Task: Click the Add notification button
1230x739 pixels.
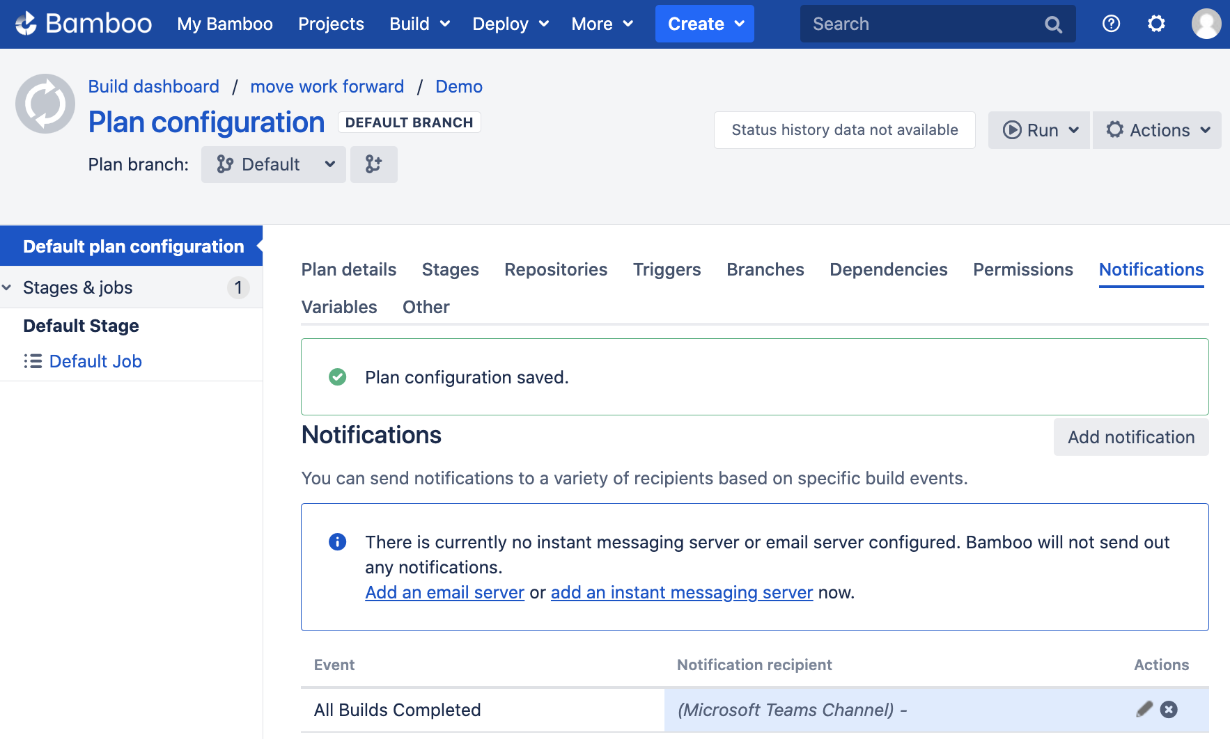Action: click(x=1130, y=437)
